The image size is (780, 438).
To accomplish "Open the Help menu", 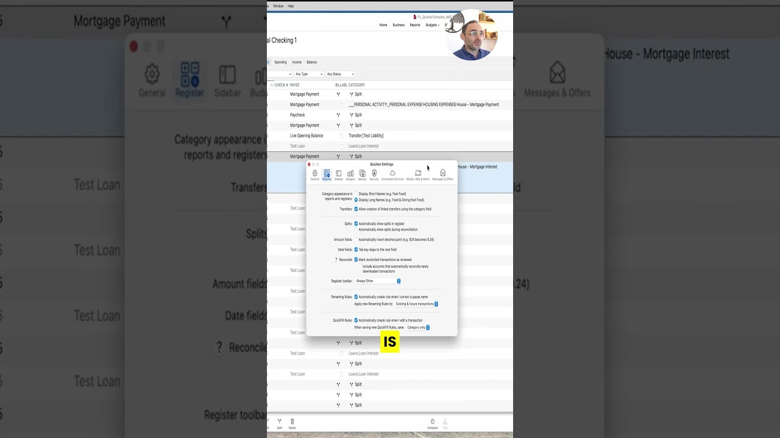I will click(291, 6).
